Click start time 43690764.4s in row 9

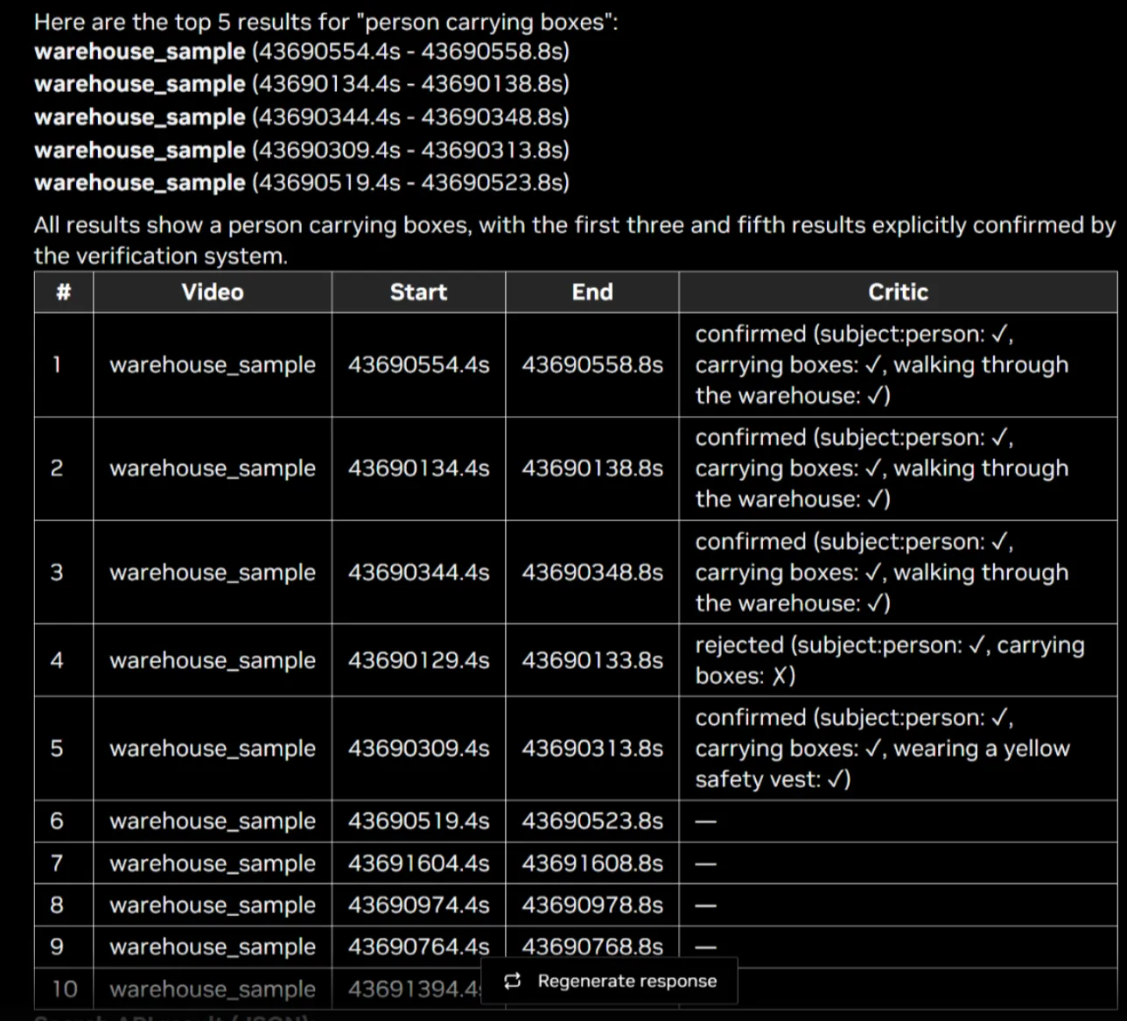[418, 947]
